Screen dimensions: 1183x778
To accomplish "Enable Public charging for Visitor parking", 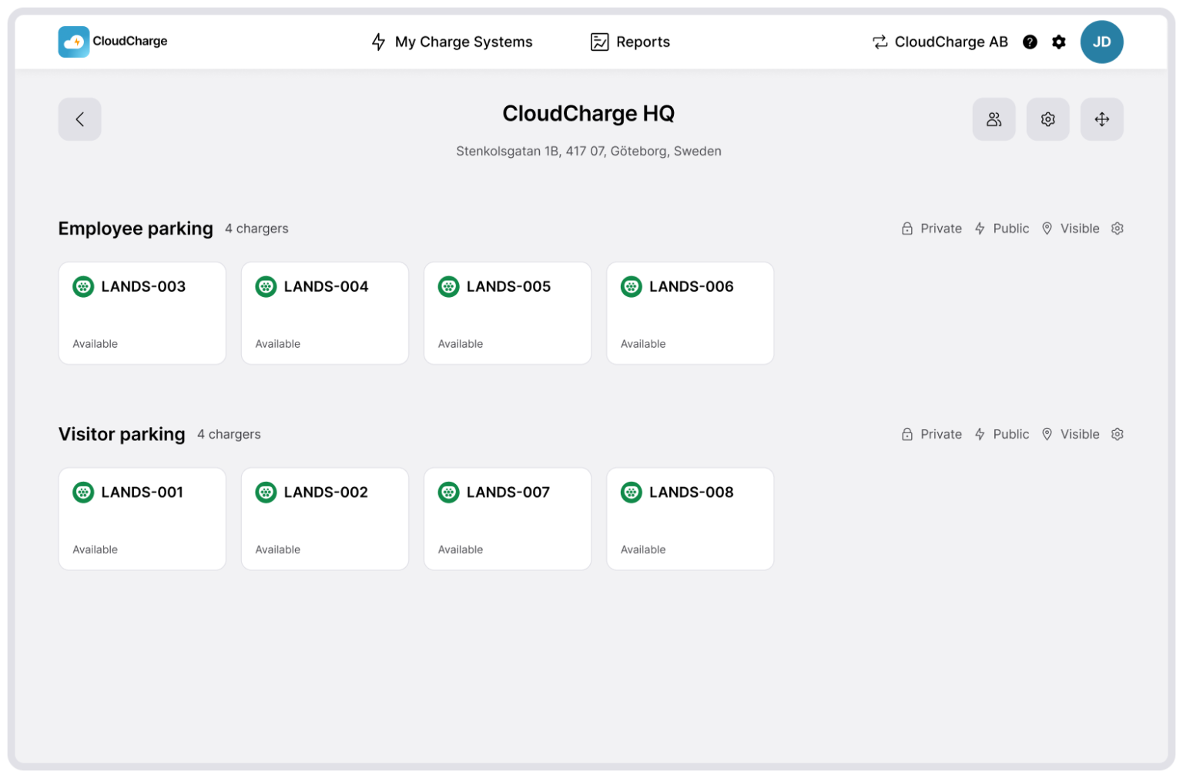I will click(1001, 433).
